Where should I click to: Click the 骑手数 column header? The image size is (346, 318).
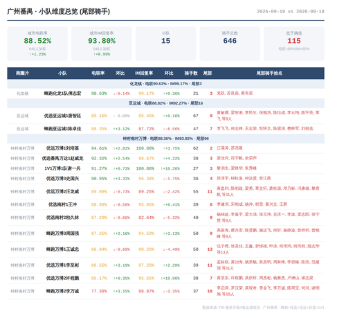click(x=191, y=73)
